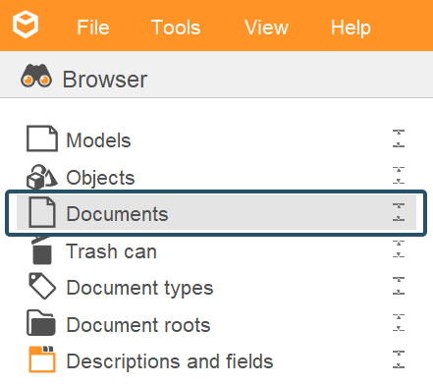Viewport: 433px width, 384px height.
Task: Expand the Document types section arrows
Action: pyautogui.click(x=399, y=286)
